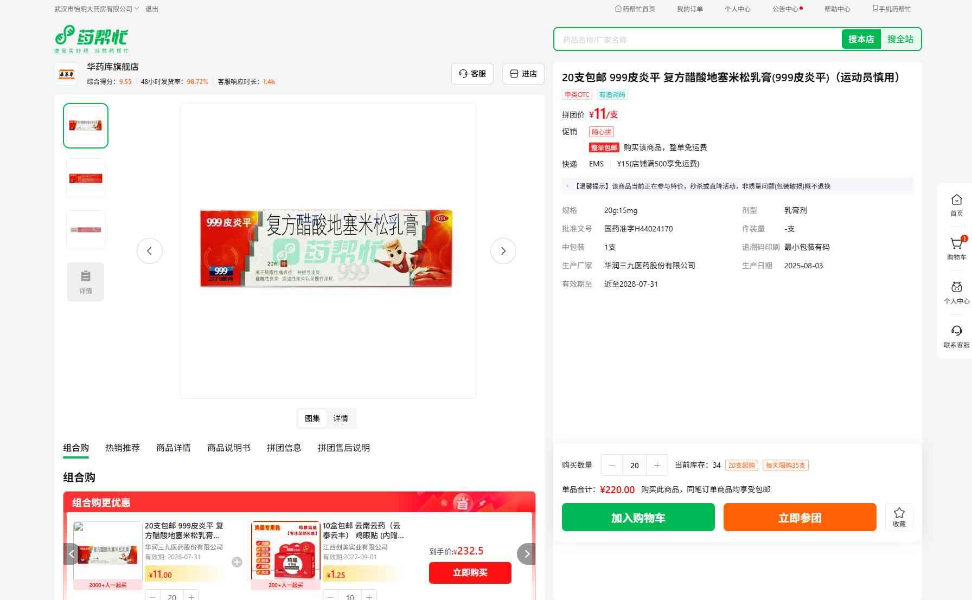Select 搜全站 search scope
The image size is (972, 600).
tap(900, 39)
